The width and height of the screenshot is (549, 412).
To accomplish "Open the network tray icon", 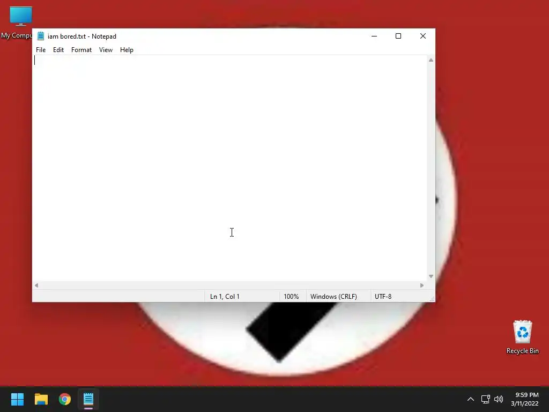I will (x=485, y=399).
